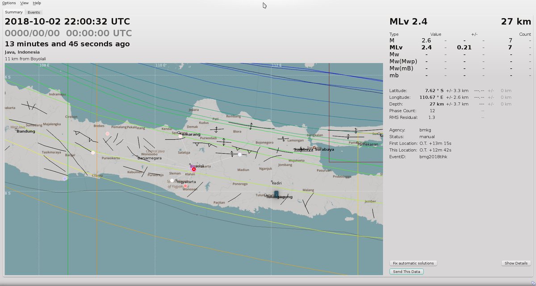This screenshot has width=536, height=286.
Task: Click the orange station marker at Surabaya
Action: coord(314,147)
